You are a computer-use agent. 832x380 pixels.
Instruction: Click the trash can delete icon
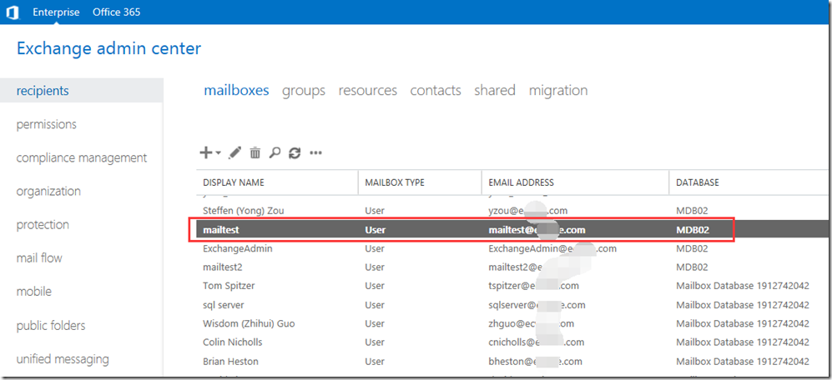click(255, 153)
